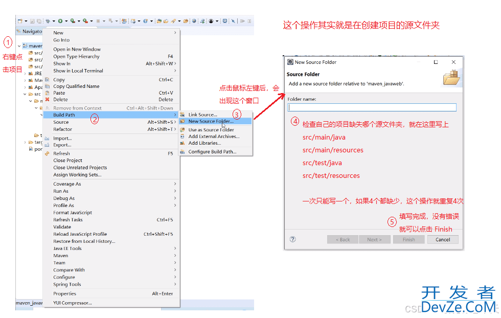Click the dark round profile toolbar icon
This screenshot has height=318, width=501.
[211, 21]
